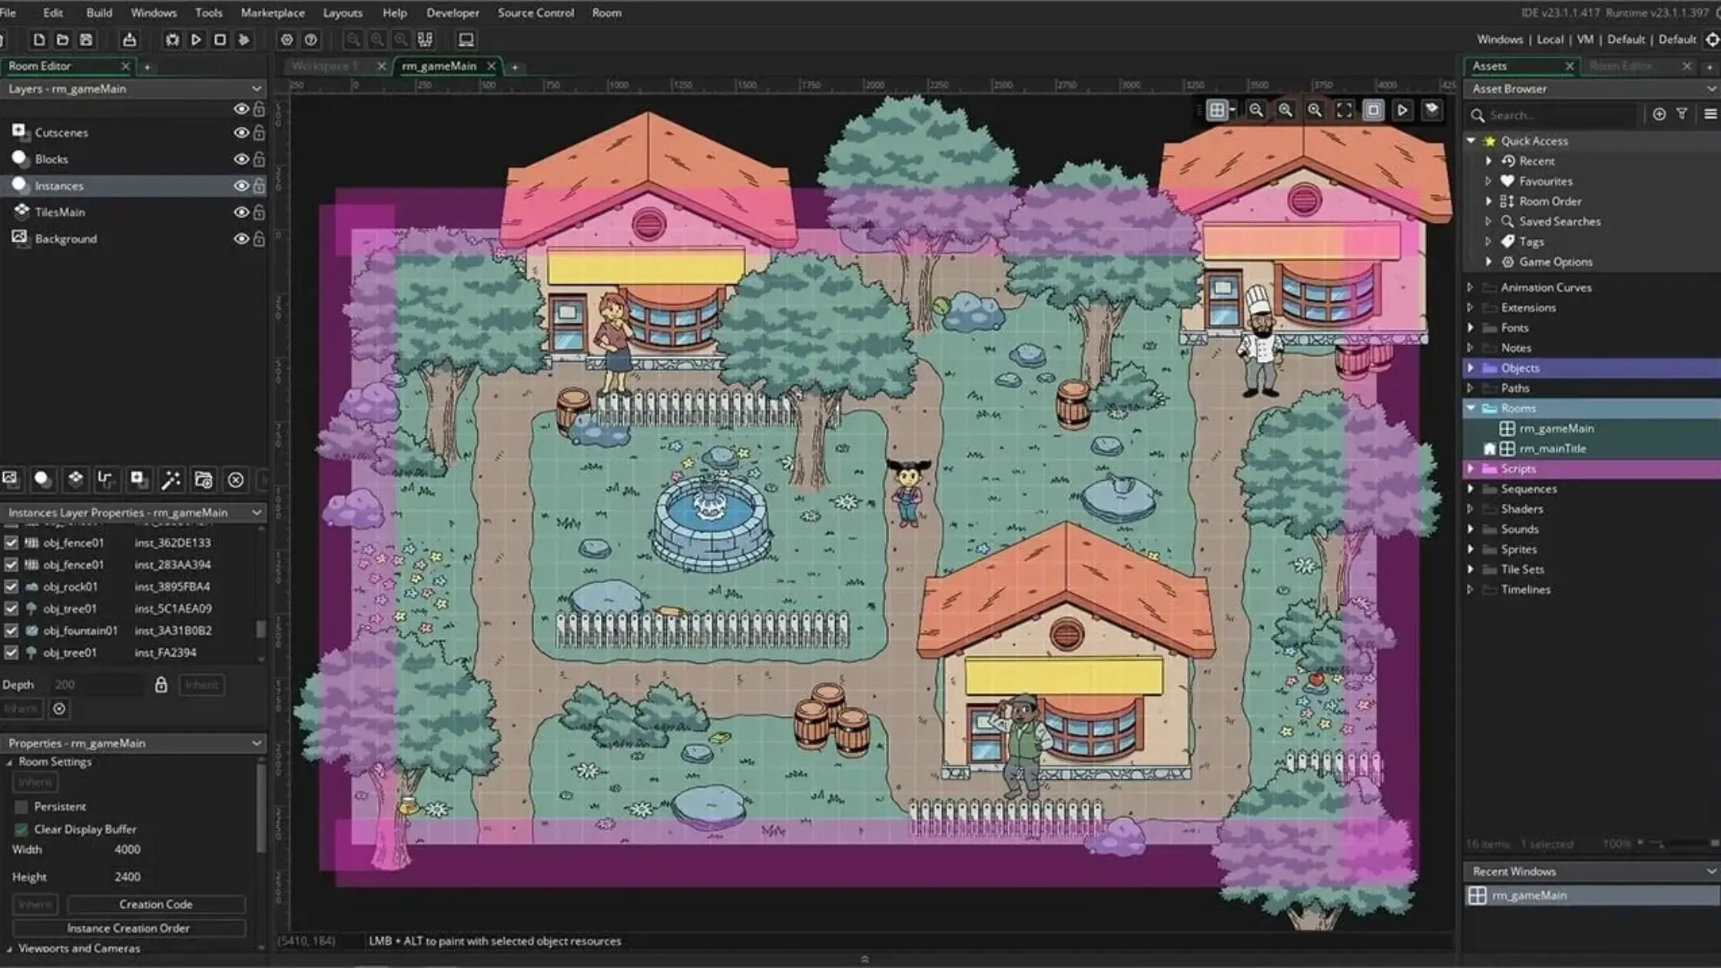
Task: Click the zoom-to-fit icon in room canvas toolbar
Action: [x=1344, y=110]
